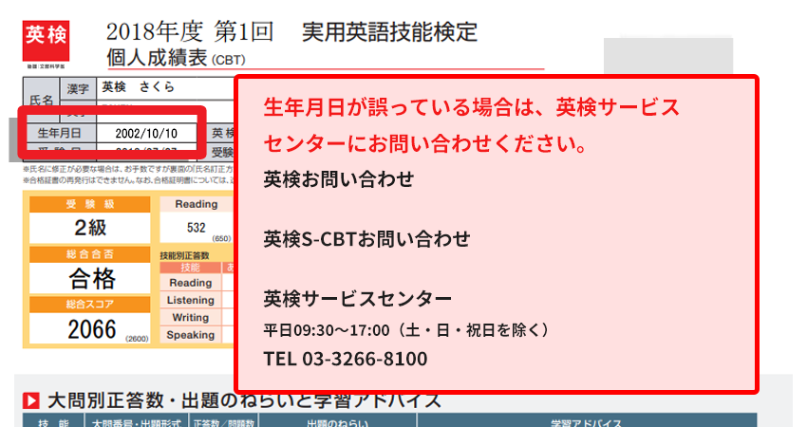Click the grade value 2級
Viewport: 807px width, 427px height.
(90, 228)
